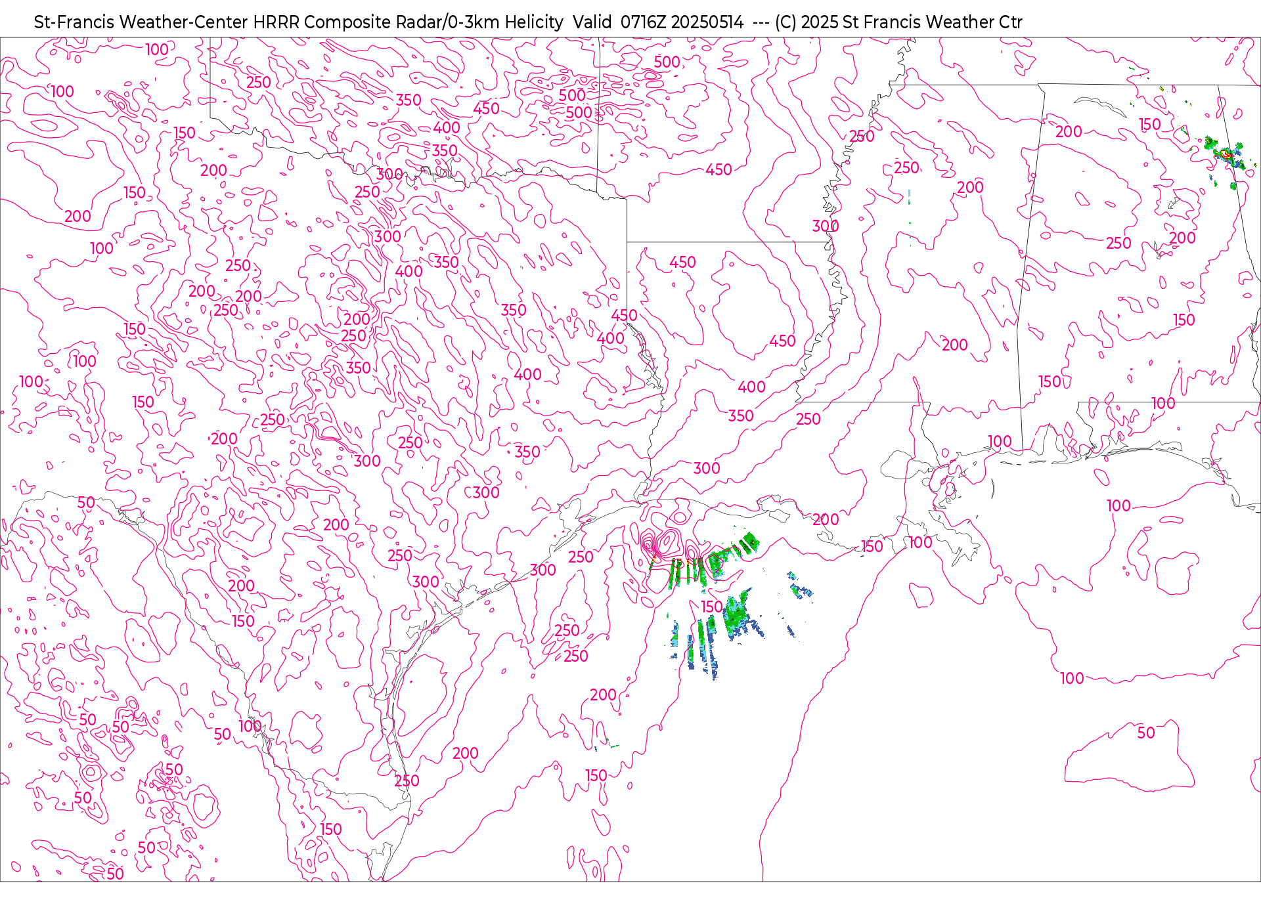1261x919 pixels.
Task: Select 'HRRR Composite Radar/0-3km Helicity' in title
Action: (408, 22)
